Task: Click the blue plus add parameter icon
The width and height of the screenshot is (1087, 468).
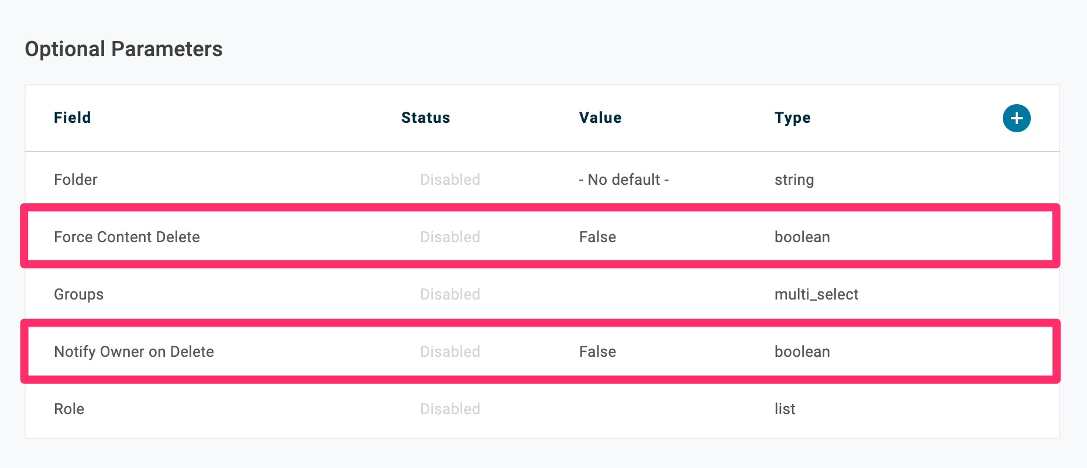Action: (x=1016, y=118)
